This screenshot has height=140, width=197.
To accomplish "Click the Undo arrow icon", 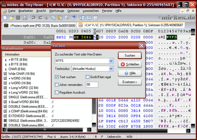I will (x=33, y=18).
